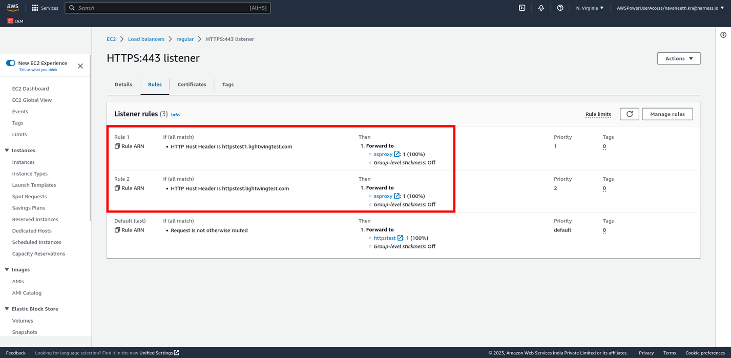Click the AWS logo home icon
The height and width of the screenshot is (358, 731).
(x=13, y=8)
